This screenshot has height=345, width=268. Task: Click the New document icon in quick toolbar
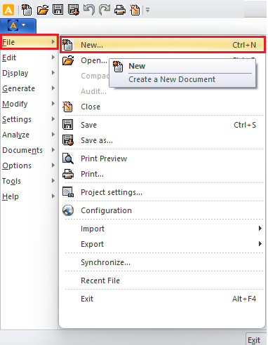pyautogui.click(x=27, y=10)
